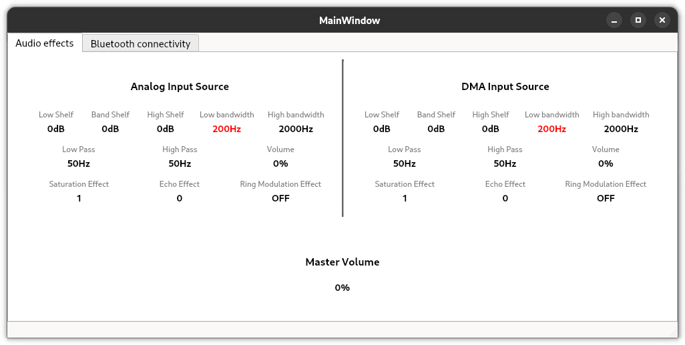Select Analog High bandwidth 2000Hz value
Screen dimensions: 685x345
click(x=296, y=129)
